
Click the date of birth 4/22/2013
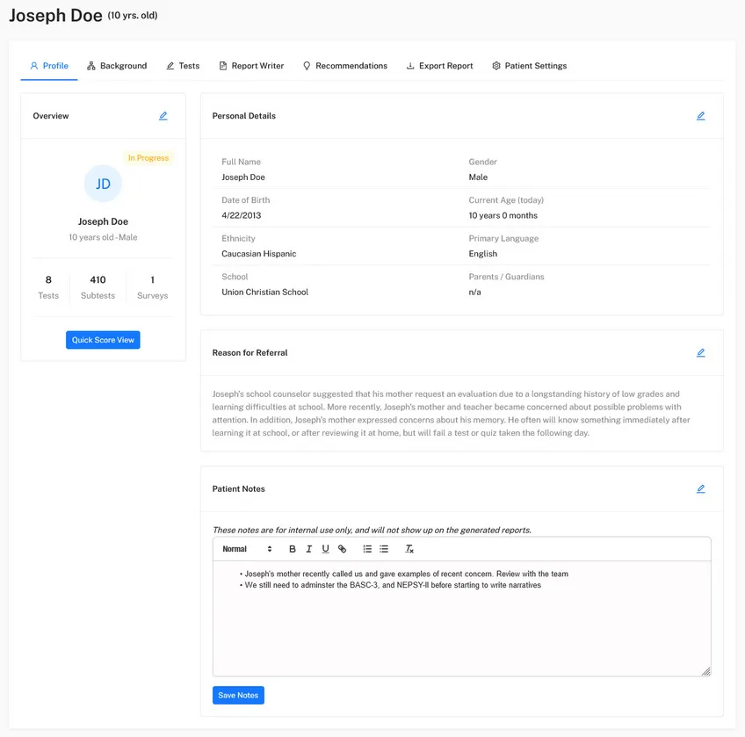[242, 215]
